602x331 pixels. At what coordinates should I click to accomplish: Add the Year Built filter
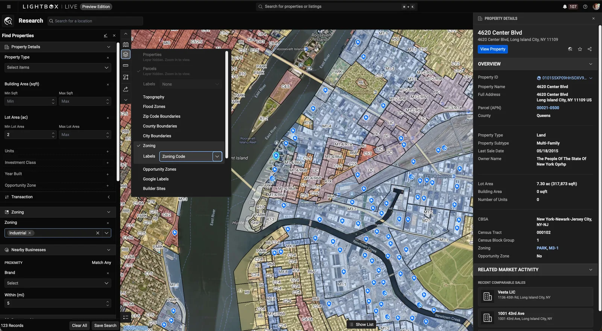click(x=108, y=174)
